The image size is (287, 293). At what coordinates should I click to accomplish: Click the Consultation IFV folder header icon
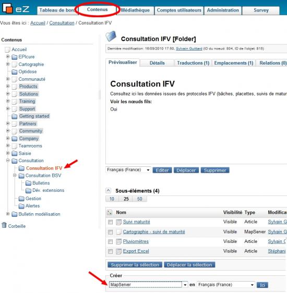click(111, 36)
